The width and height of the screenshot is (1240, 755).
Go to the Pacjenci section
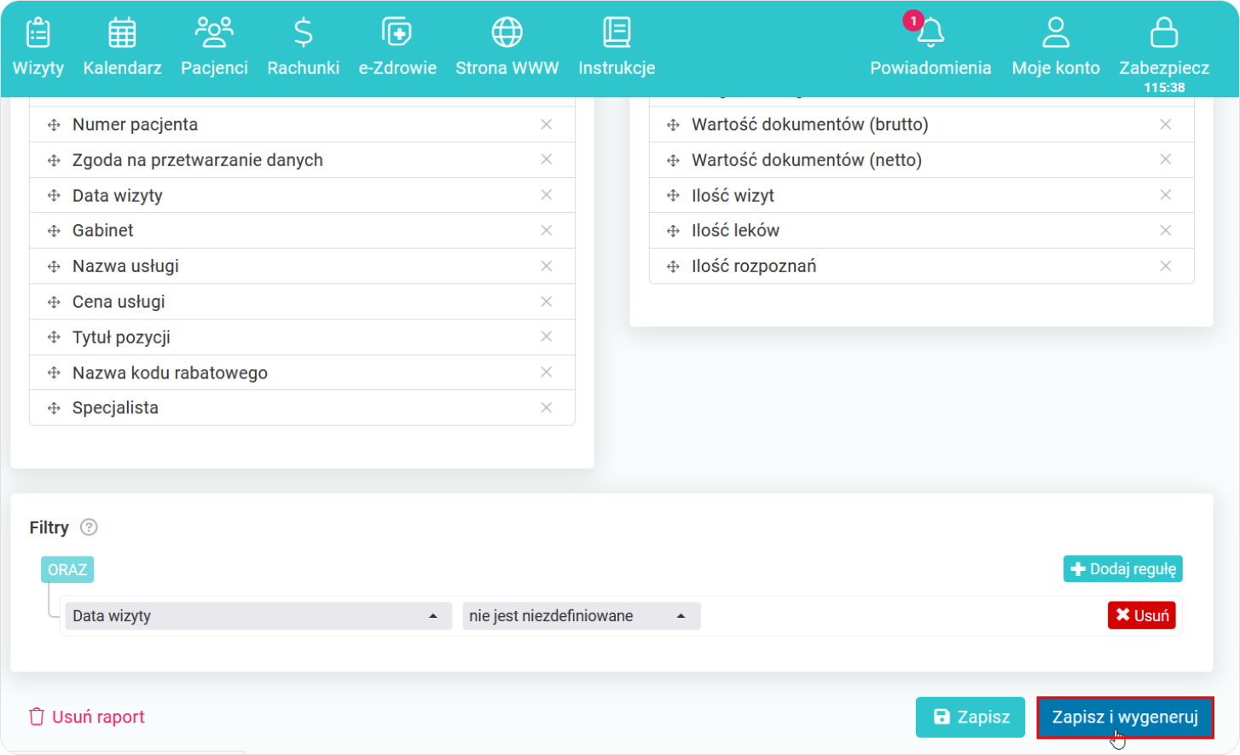(214, 48)
